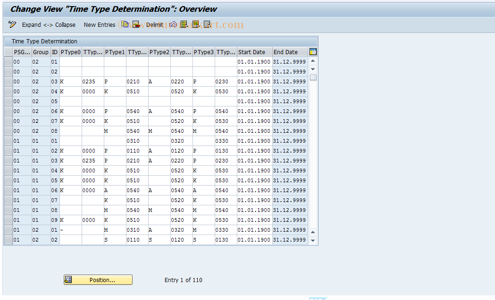The height and width of the screenshot is (300, 495).
Task: Click Group value 01 in row 01 01 03
Action: coord(41,161)
